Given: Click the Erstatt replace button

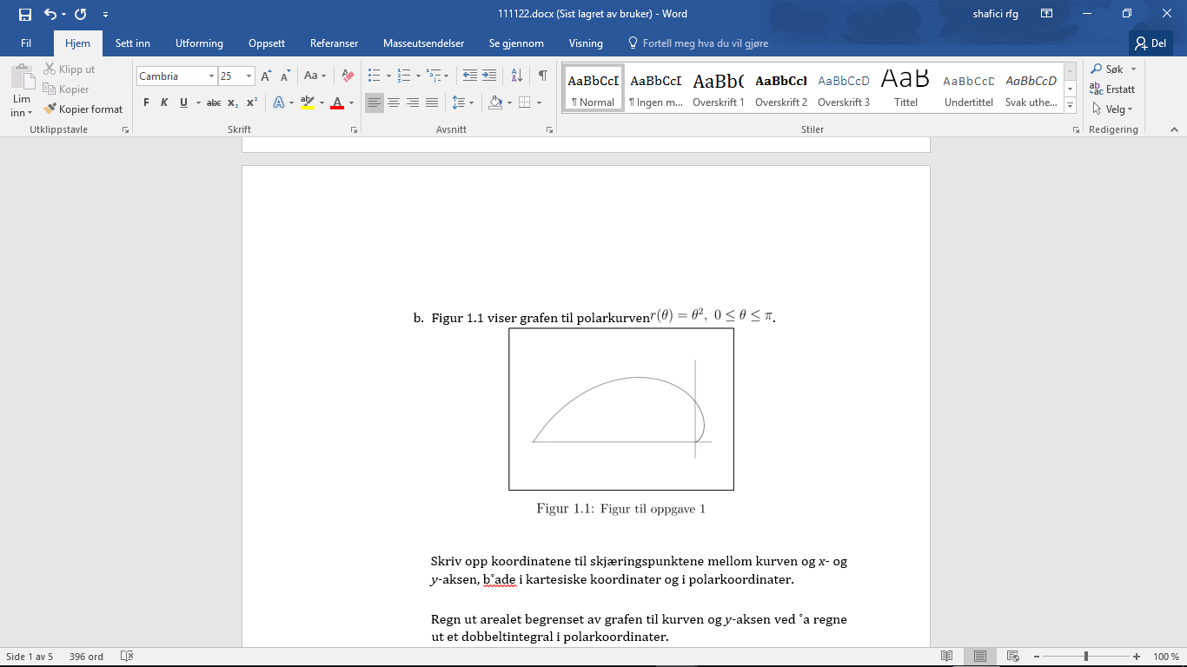Looking at the screenshot, I should pos(1112,89).
